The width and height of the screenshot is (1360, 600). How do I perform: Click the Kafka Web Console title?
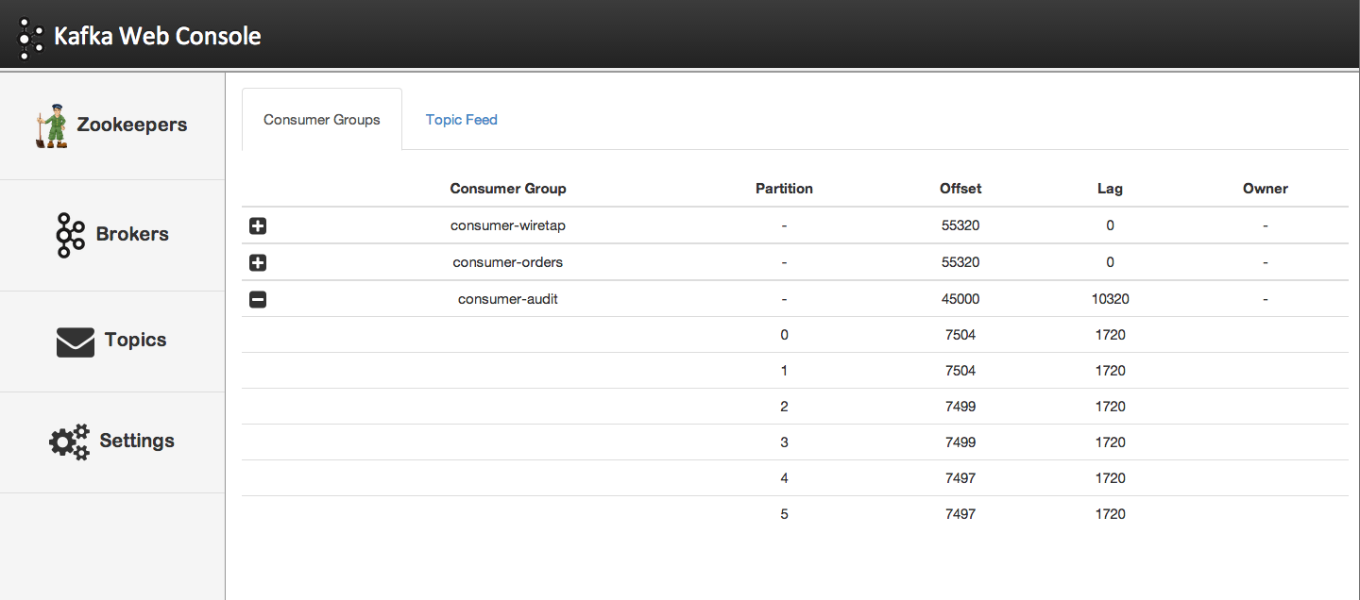pyautogui.click(x=158, y=37)
